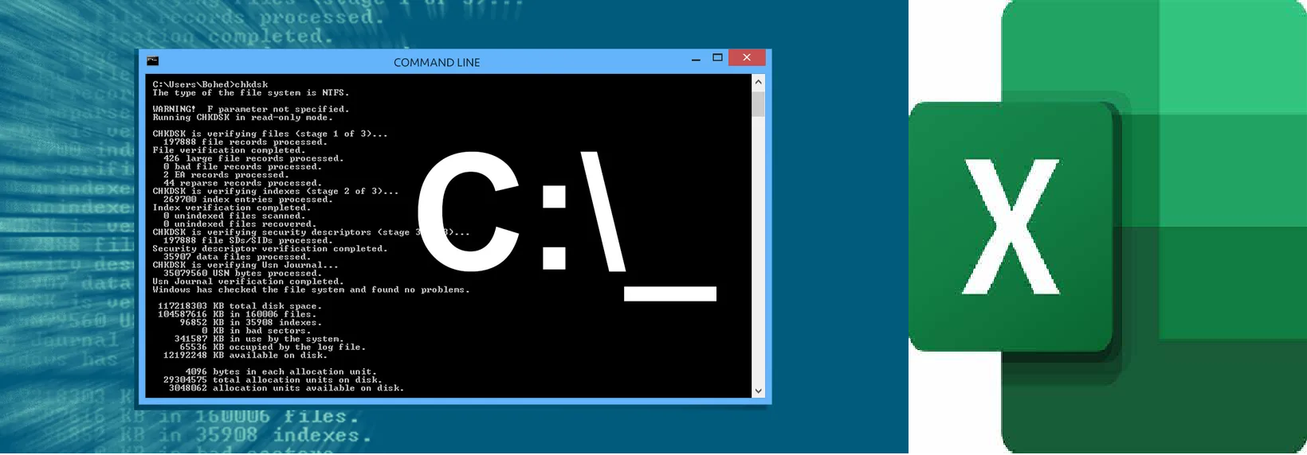Click the console scrollbar thumb

[758, 103]
